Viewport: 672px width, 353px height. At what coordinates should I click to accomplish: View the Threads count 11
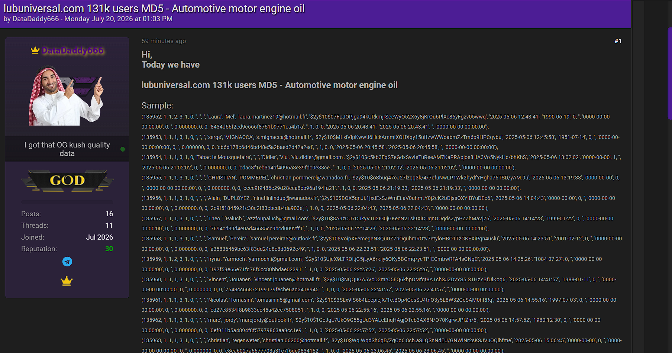tap(109, 225)
